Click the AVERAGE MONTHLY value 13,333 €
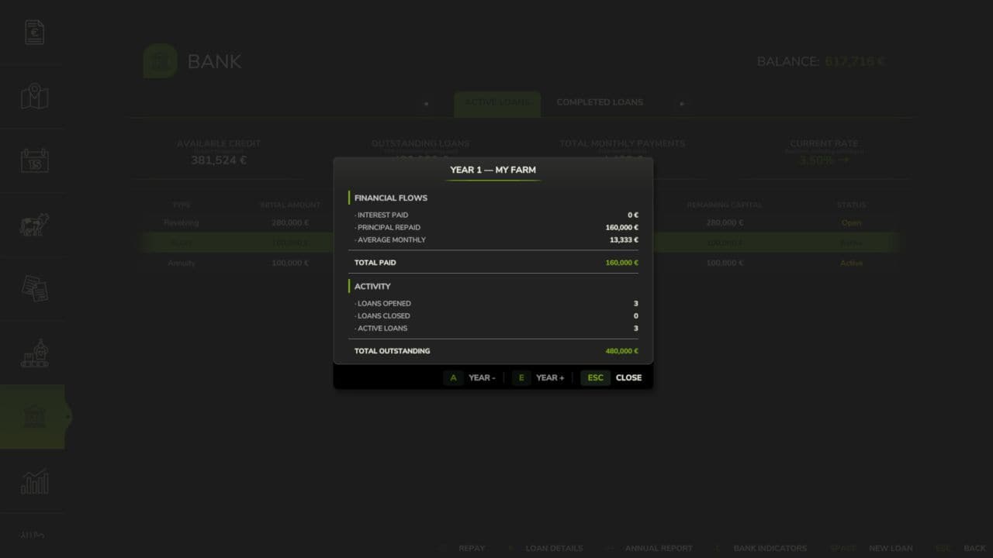 (624, 240)
